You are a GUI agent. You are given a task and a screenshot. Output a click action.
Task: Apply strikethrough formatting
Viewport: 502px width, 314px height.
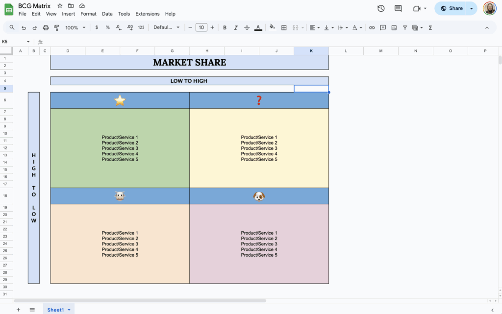(247, 27)
